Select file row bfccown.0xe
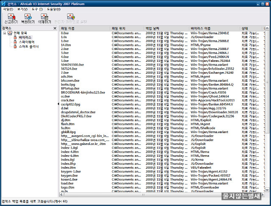 tap(162, 81)
